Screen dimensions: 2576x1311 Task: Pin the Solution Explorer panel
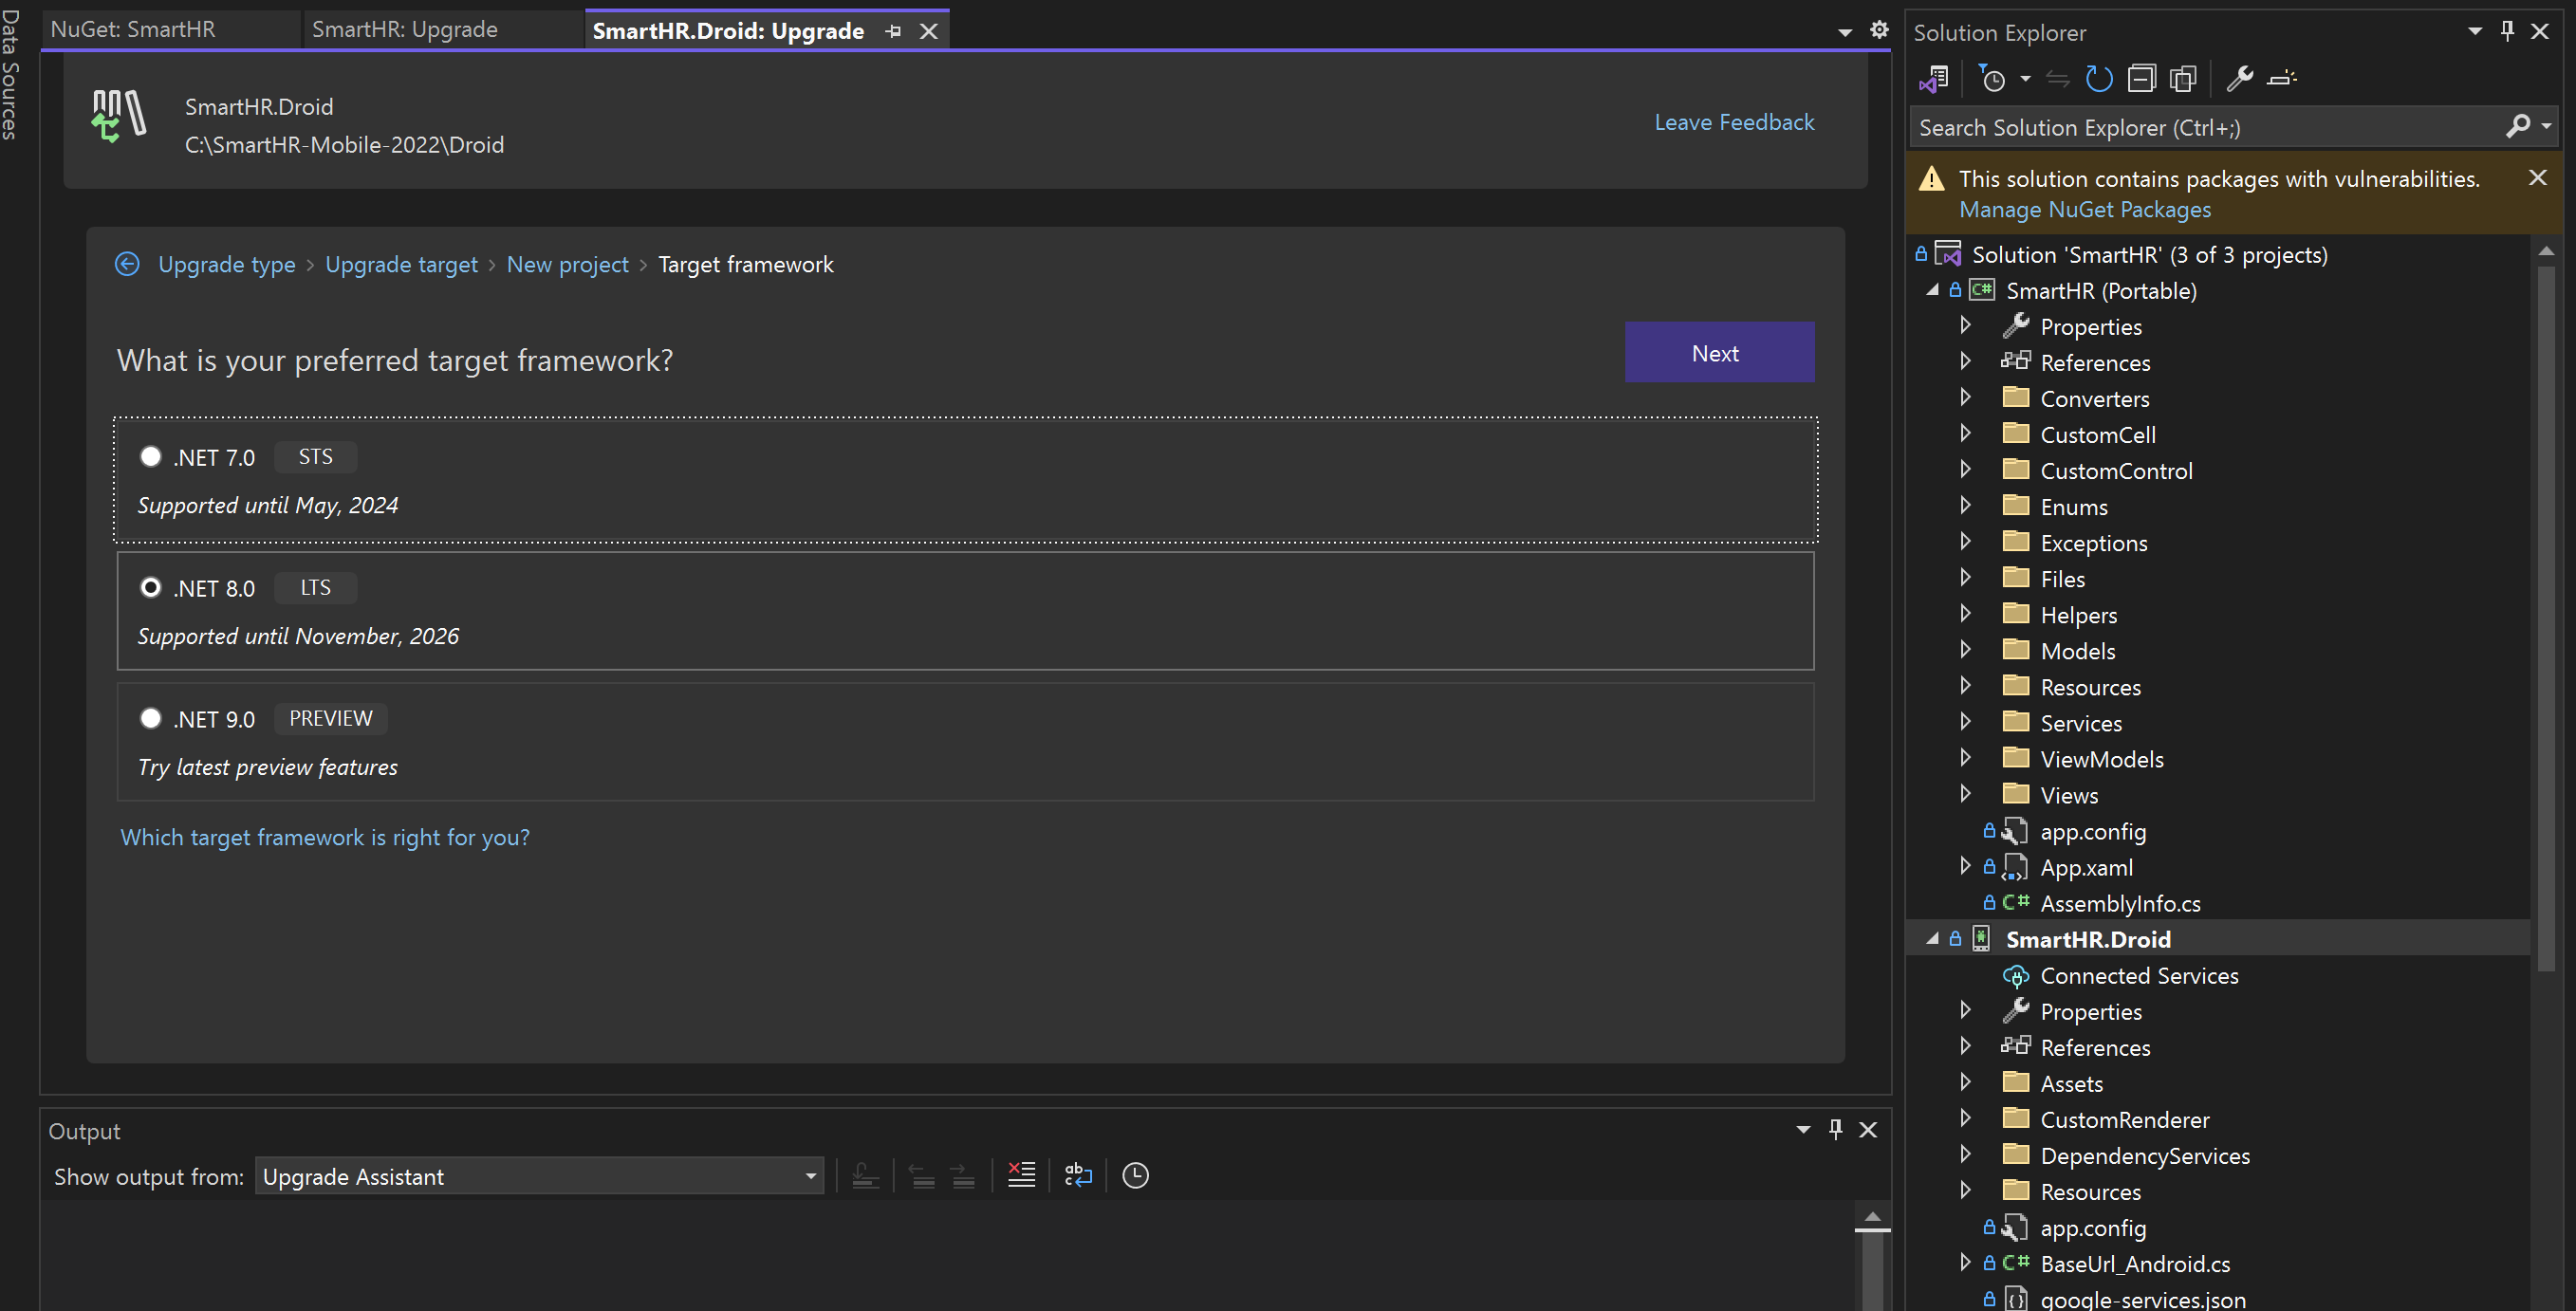pos(2507,31)
